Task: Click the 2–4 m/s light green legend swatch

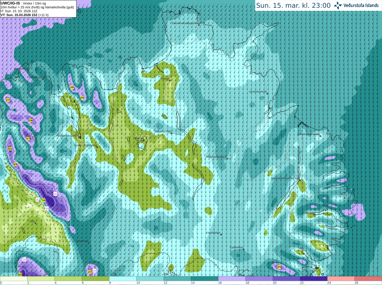Action: coord(41,279)
